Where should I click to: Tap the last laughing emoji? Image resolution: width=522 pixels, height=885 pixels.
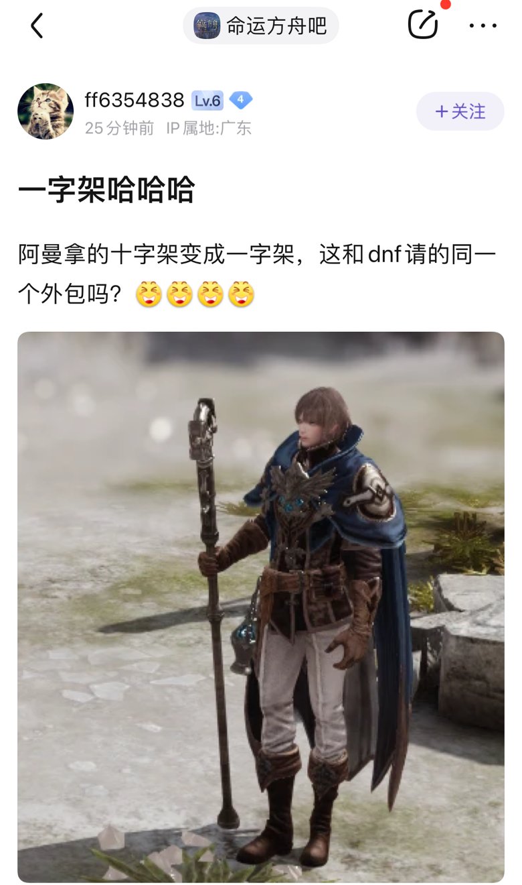pos(242,294)
